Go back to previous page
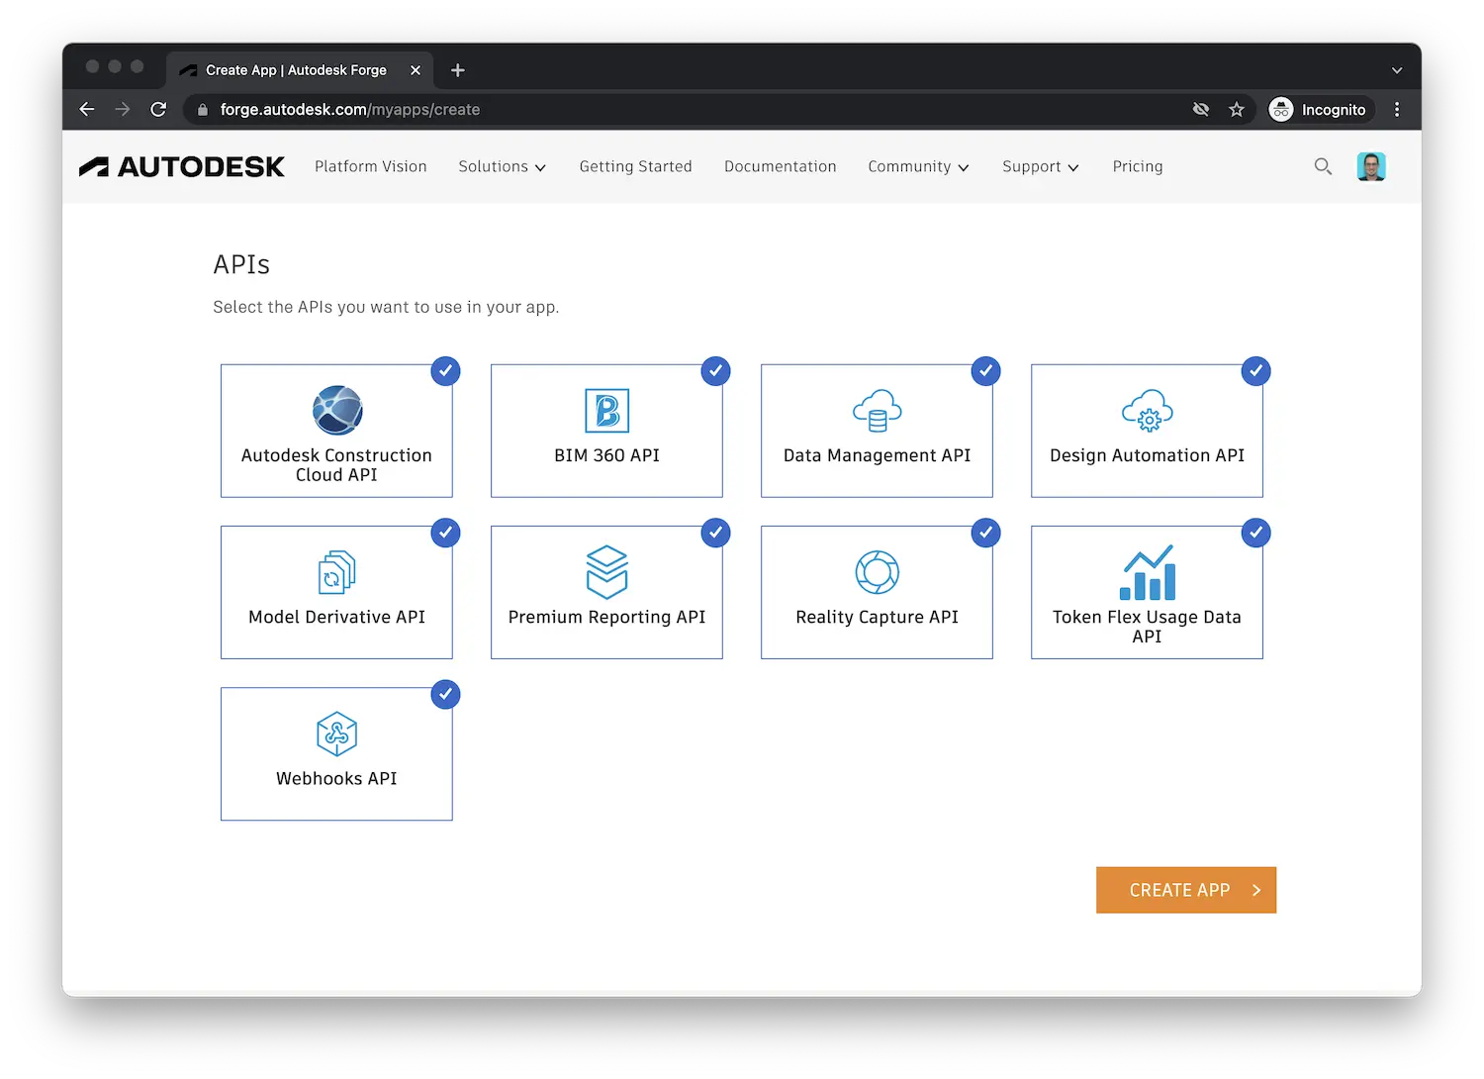Viewport: 1484px width, 1079px height. [x=87, y=110]
